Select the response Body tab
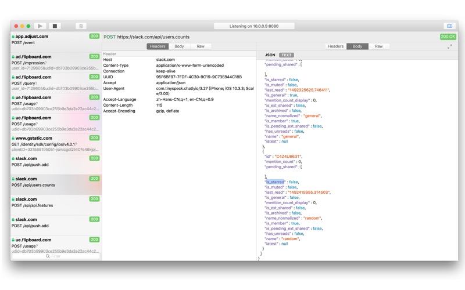Viewport: 465px width, 290px height. click(x=357, y=46)
